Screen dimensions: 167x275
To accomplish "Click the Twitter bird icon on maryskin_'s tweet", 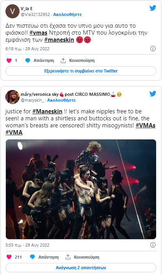I will pyautogui.click(x=153, y=93).
